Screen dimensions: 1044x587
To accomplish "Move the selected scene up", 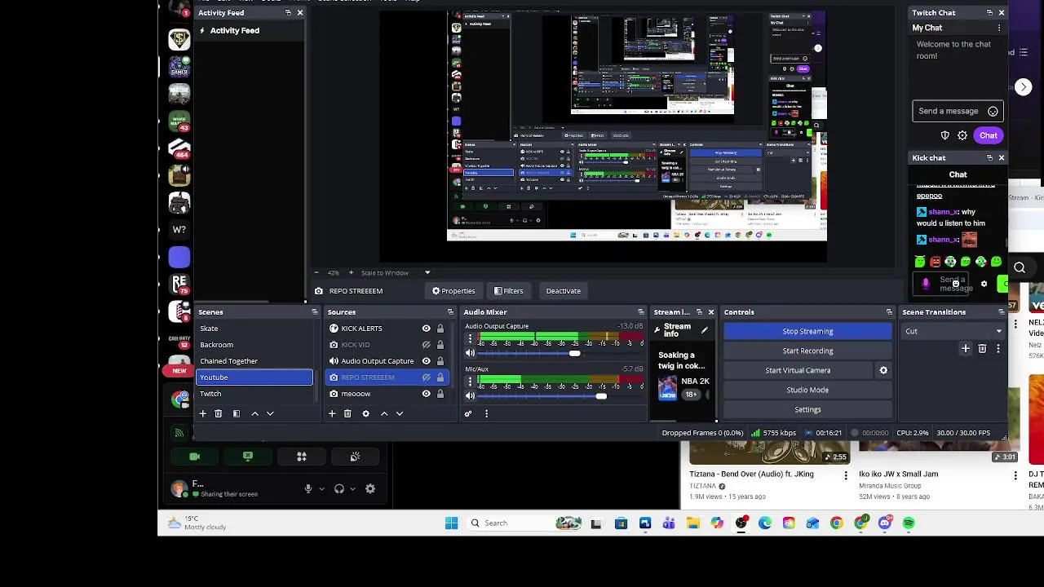I will coord(254,413).
